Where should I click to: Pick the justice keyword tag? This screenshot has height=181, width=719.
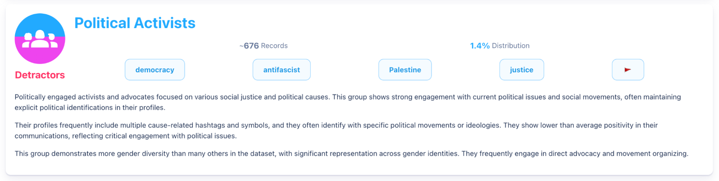tap(521, 70)
